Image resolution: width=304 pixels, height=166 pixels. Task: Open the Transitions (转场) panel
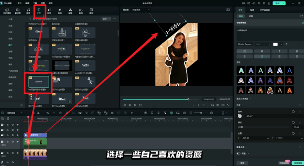[x=49, y=11]
